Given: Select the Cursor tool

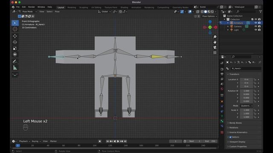Looking at the screenshot, I should [x=15, y=29].
